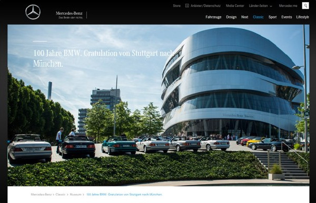Click the Mercedes-Benz wordmark text logo
This screenshot has height=203, width=316.
pyautogui.click(x=69, y=15)
